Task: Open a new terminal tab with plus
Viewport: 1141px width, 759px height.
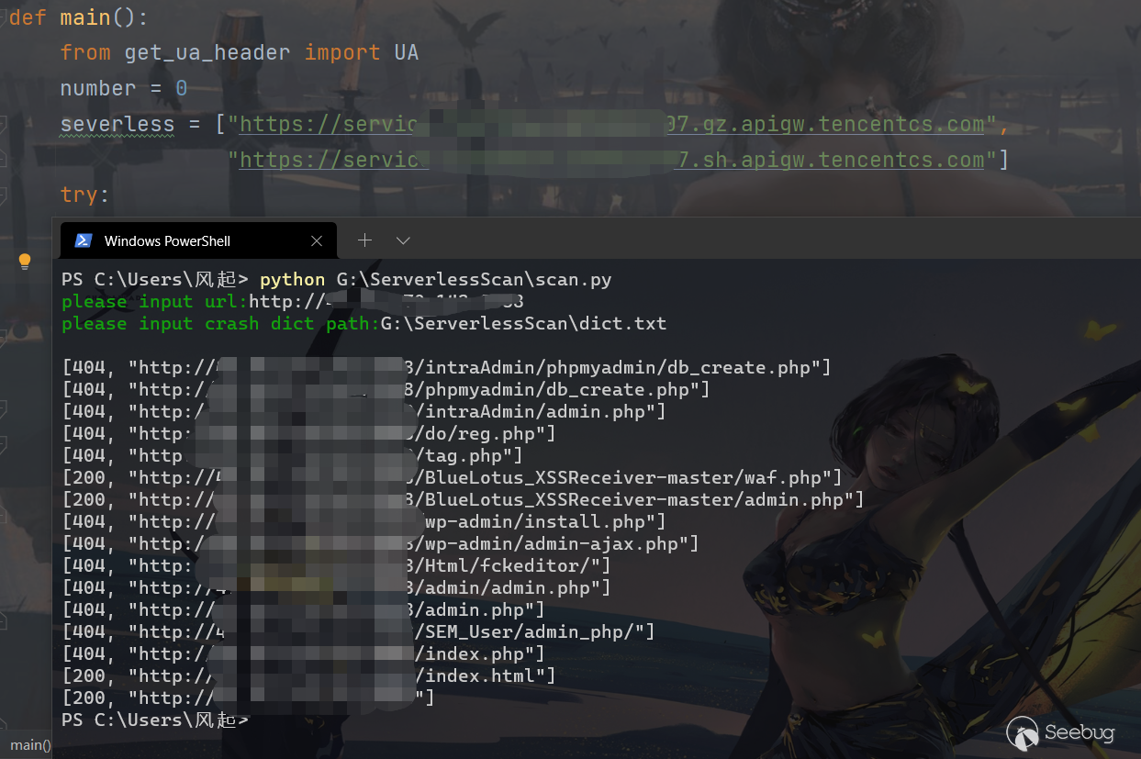Action: tap(364, 240)
